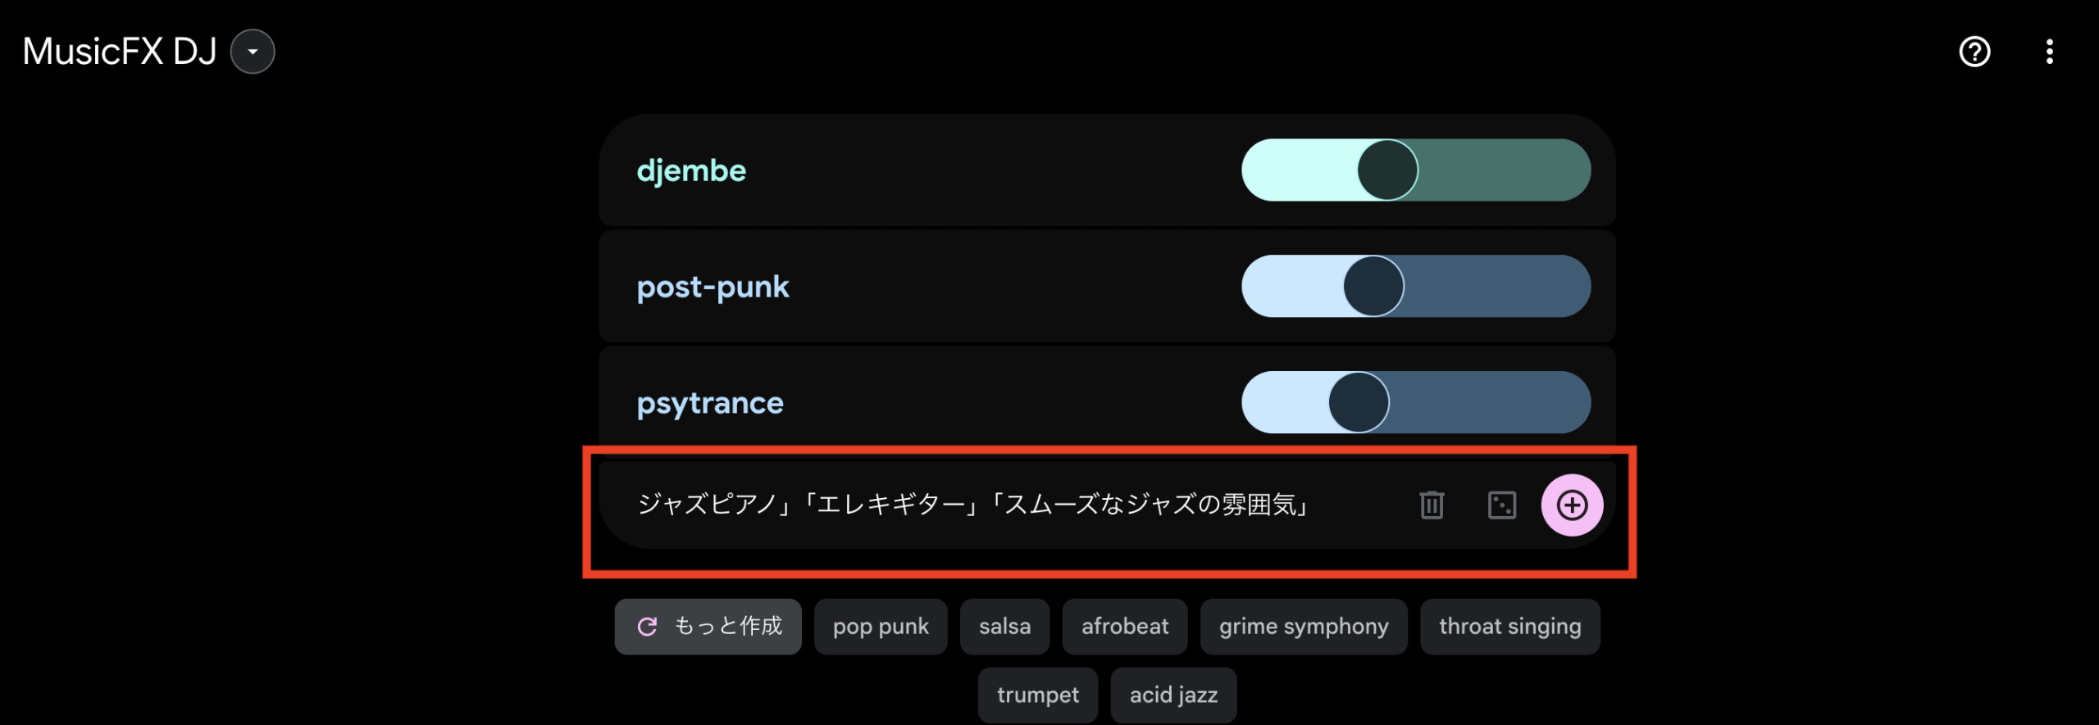Viewport: 2099px width, 725px height.
Task: Pick the throat singing chip
Action: [1509, 627]
